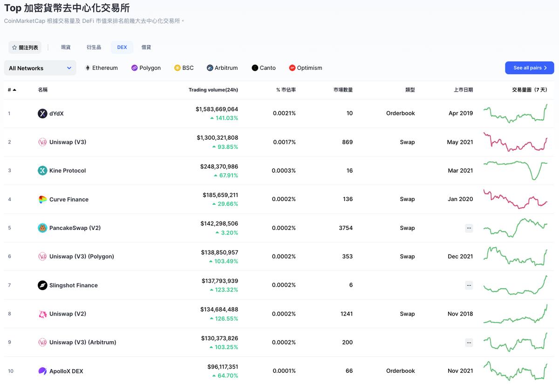Switch to the 借貸 tab
The width and height of the screenshot is (559, 384).
146,47
